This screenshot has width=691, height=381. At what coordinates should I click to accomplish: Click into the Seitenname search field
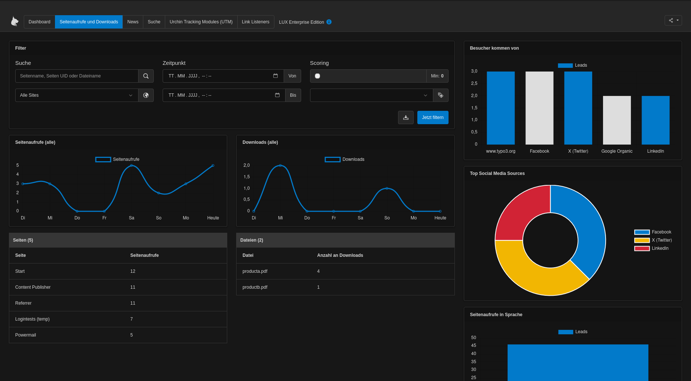pyautogui.click(x=76, y=76)
